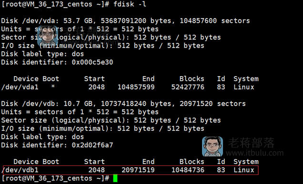Click the Blocks value '52427776'
This screenshot has height=184, width=303.
(x=188, y=87)
